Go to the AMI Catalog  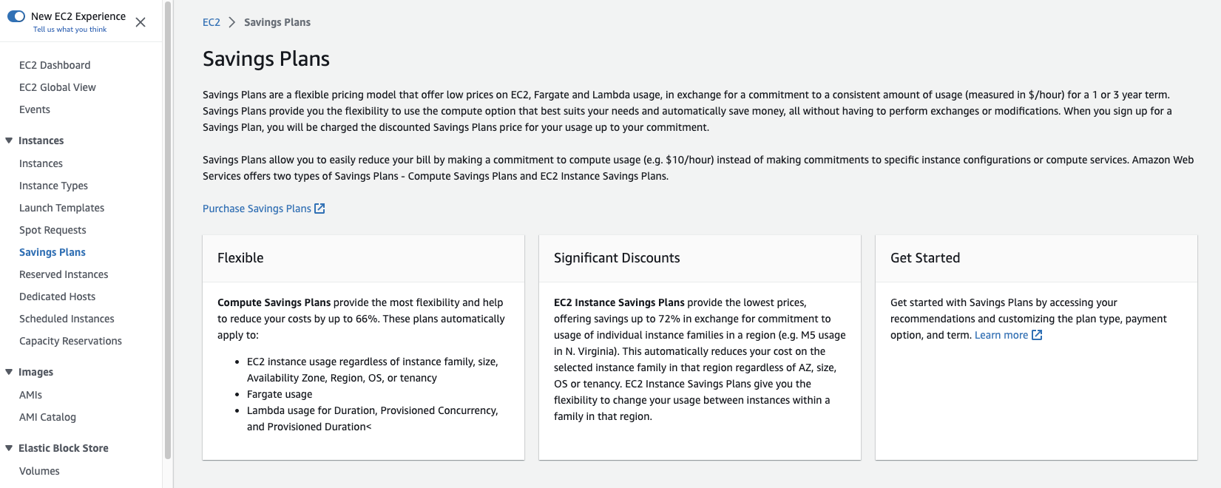47,416
